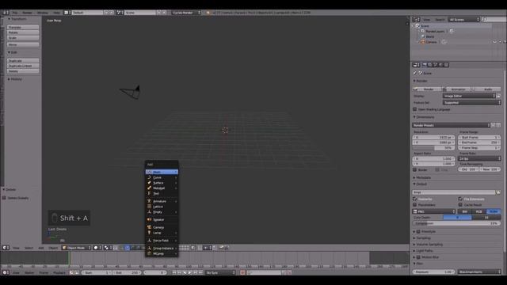
Task: Expand the Metadata panel
Action: point(422,177)
